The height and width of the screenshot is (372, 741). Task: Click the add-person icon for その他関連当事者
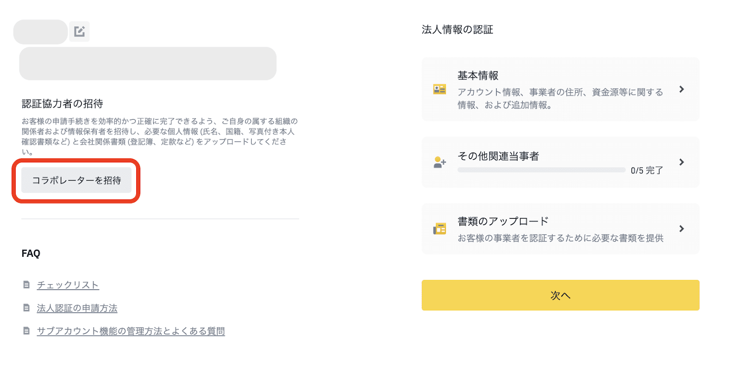click(439, 162)
